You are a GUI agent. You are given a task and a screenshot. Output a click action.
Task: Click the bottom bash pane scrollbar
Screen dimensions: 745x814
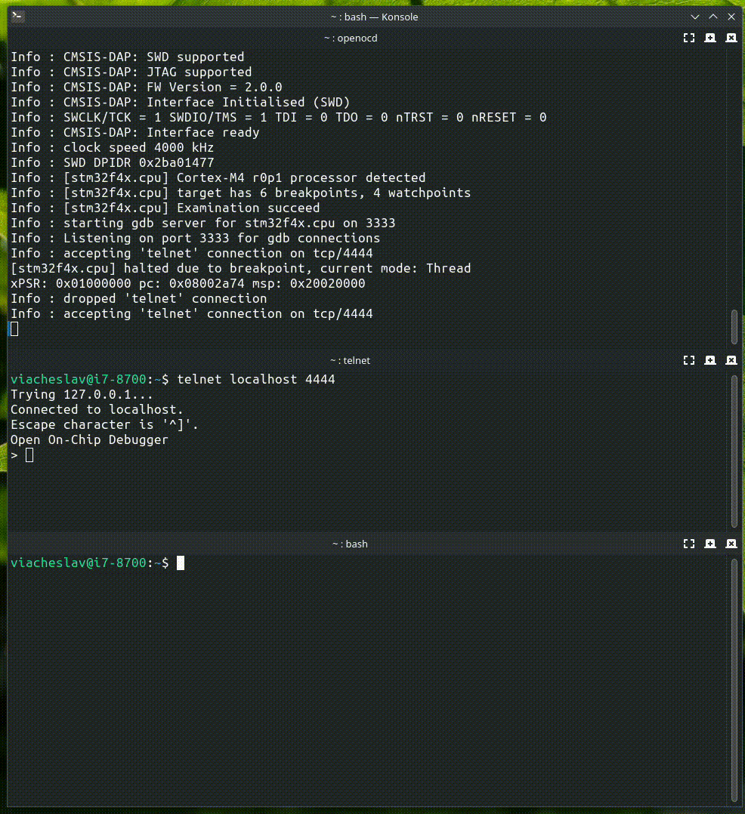pyautogui.click(x=734, y=680)
